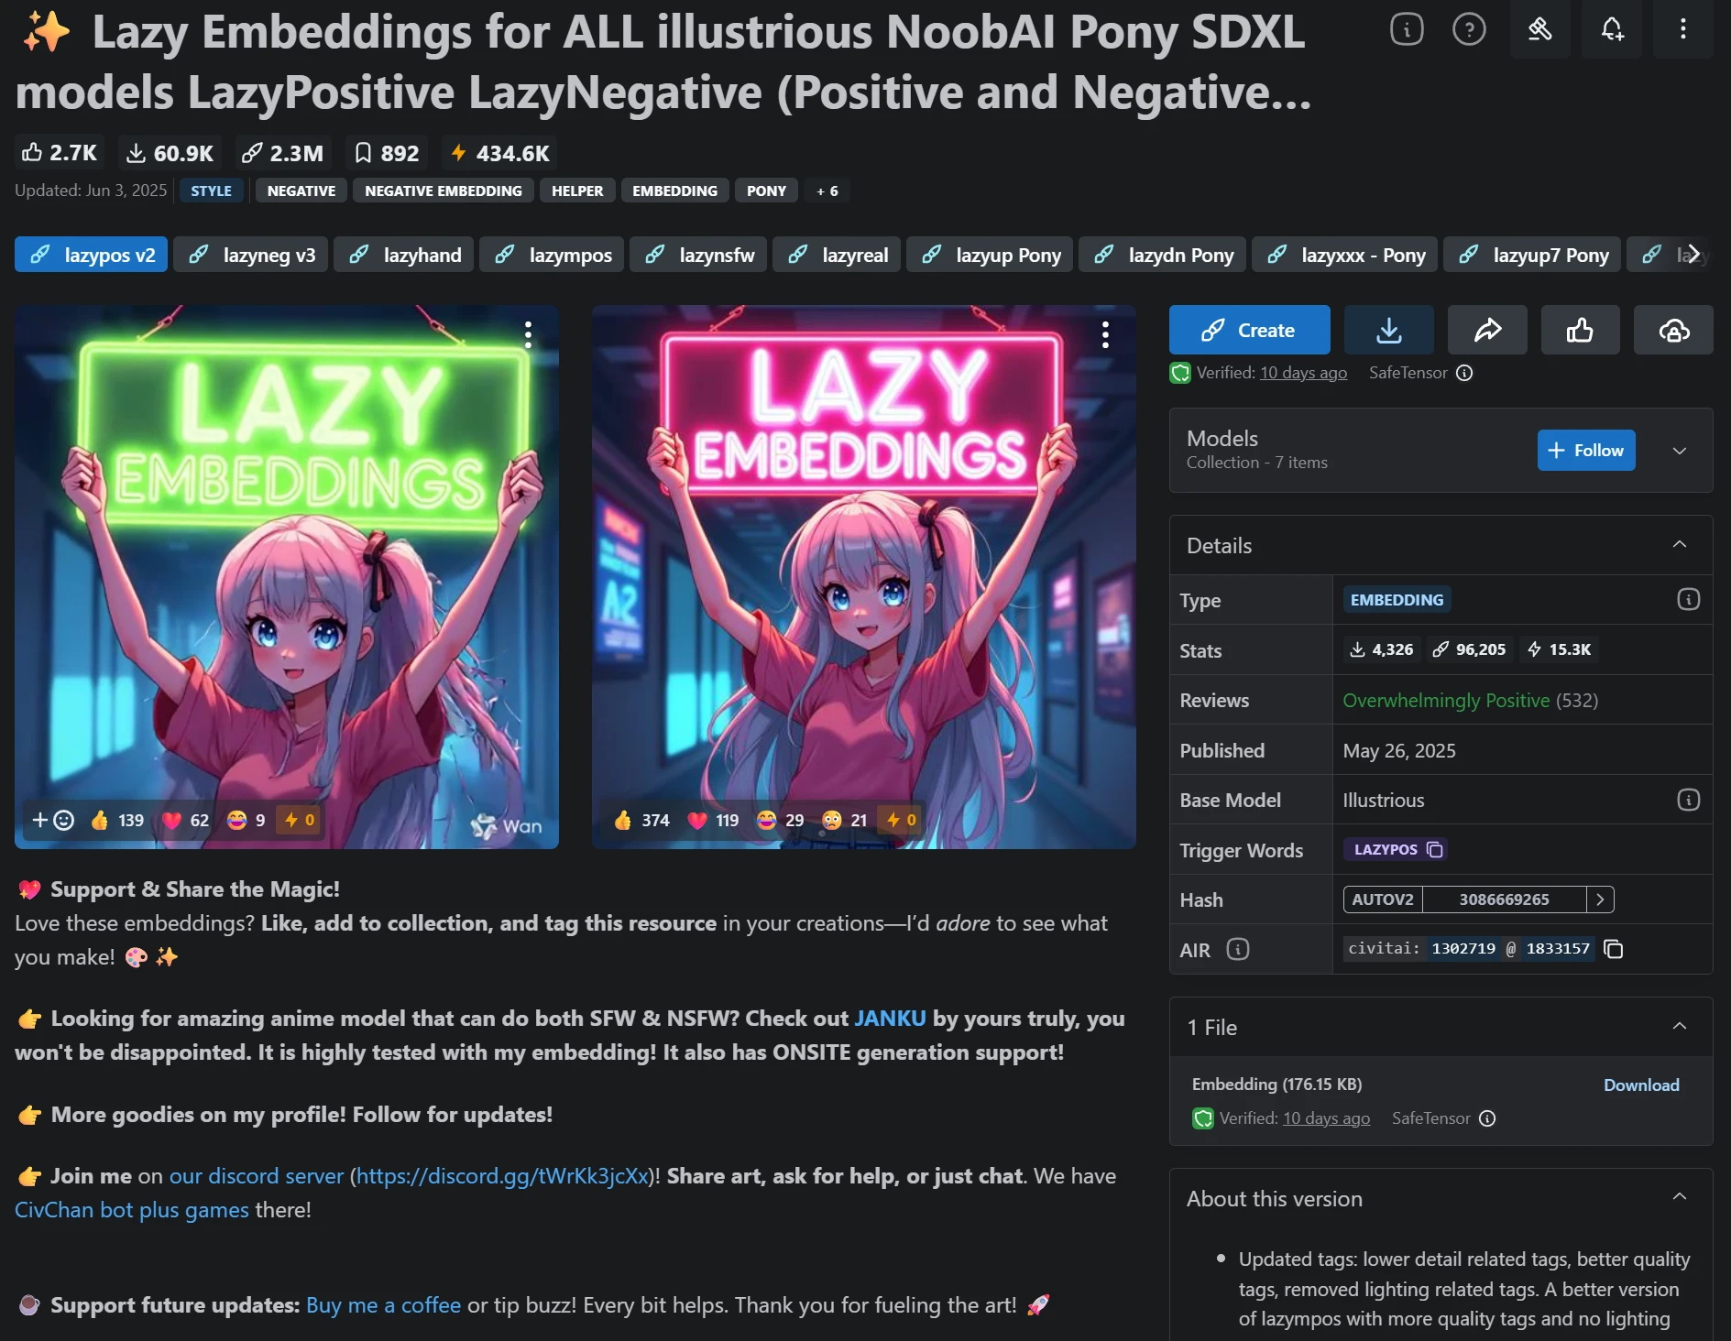Click the 60.9K downloads counter
The image size is (1731, 1341).
[x=170, y=153]
